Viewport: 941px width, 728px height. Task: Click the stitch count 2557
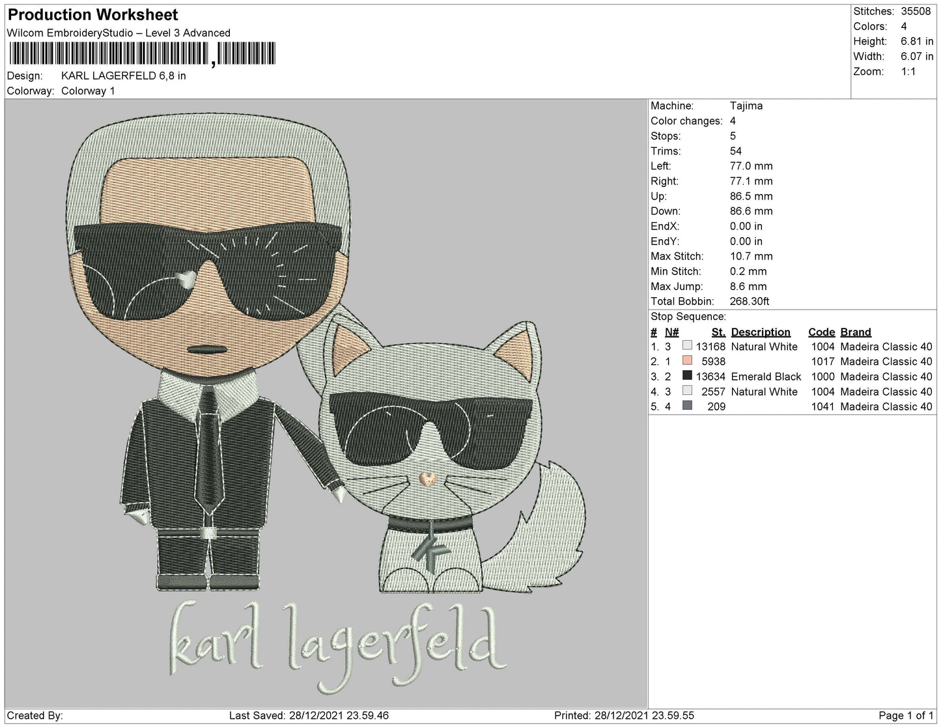(714, 392)
